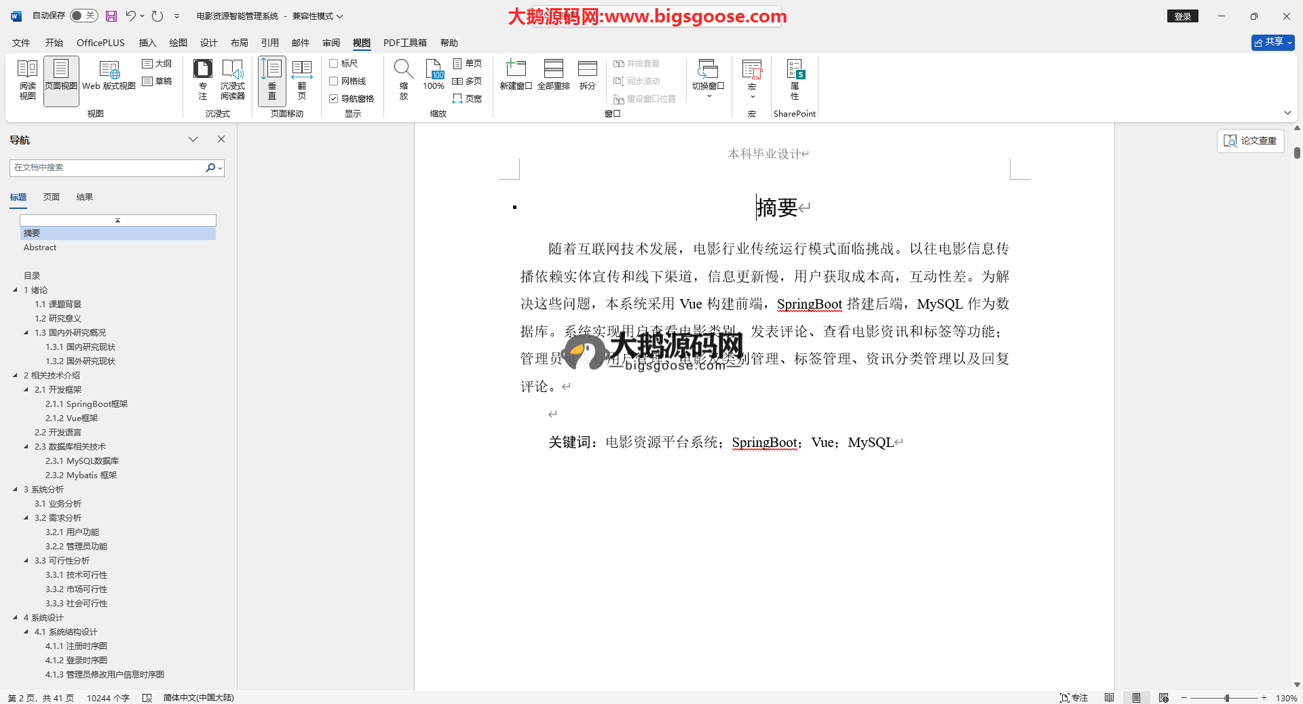Screen dimensions: 1303x704
Task: Open the Read Mode (阅读视图) view
Action: [x=27, y=80]
